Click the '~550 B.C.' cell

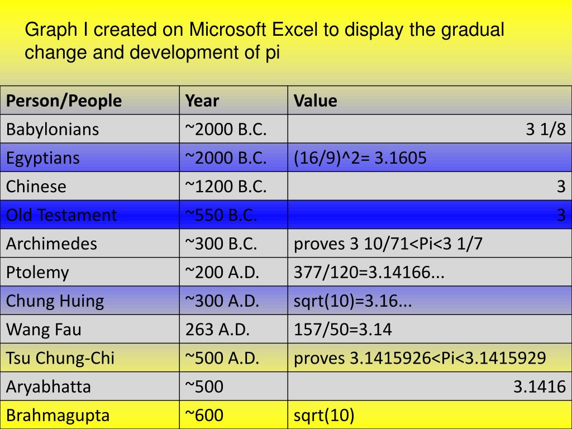pyautogui.click(x=233, y=214)
